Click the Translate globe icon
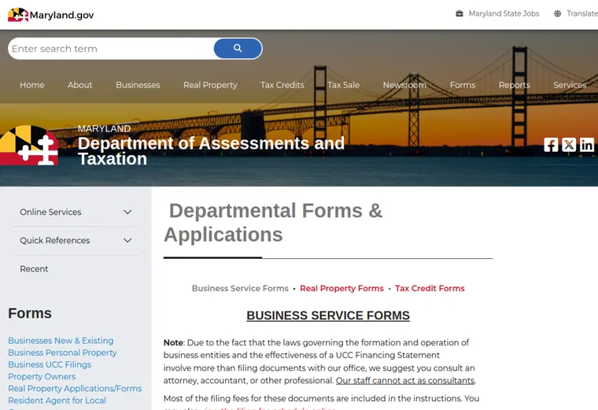The height and width of the screenshot is (410, 598). pos(557,13)
